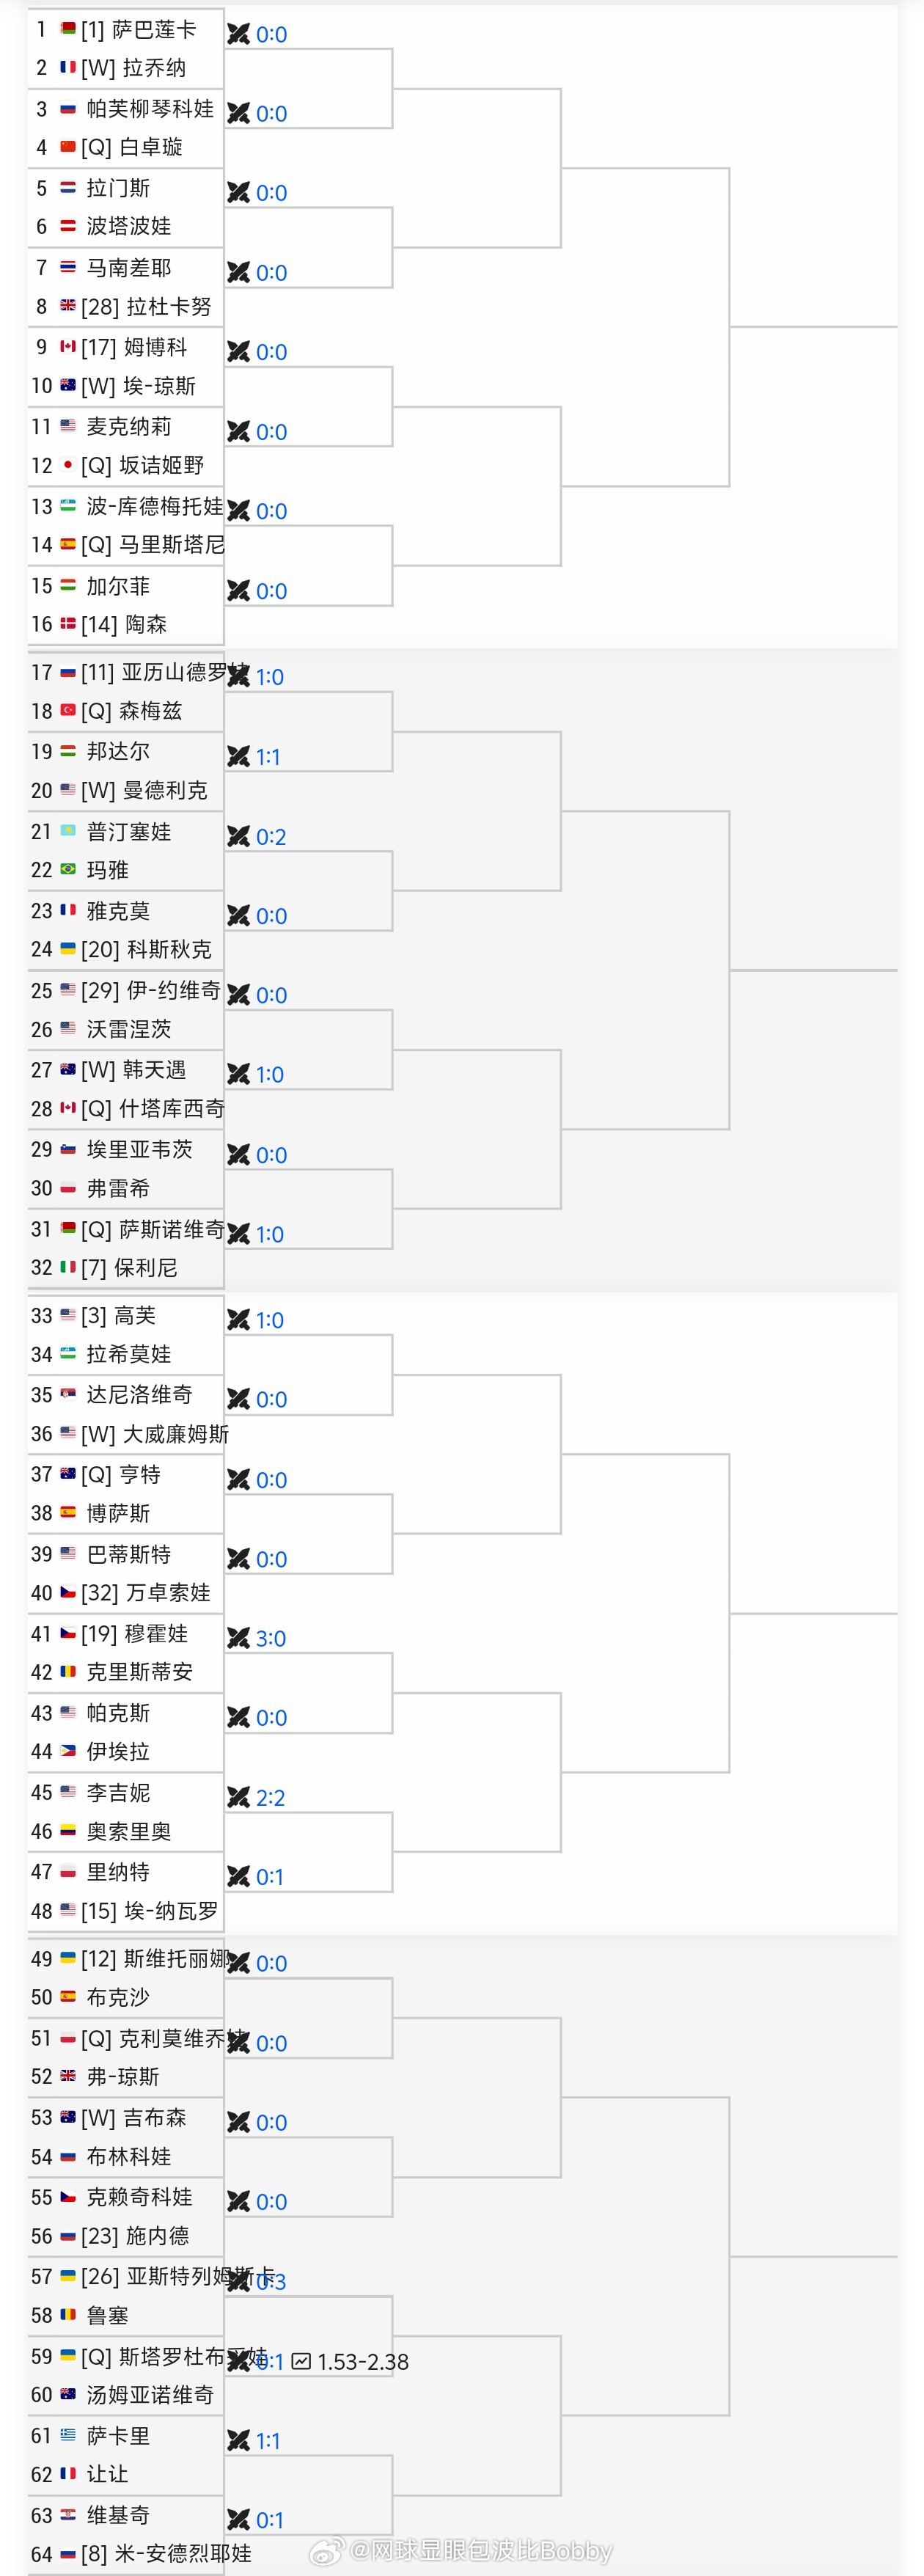
Task: Select player [W] 韩天遇
Action: click(x=134, y=1070)
